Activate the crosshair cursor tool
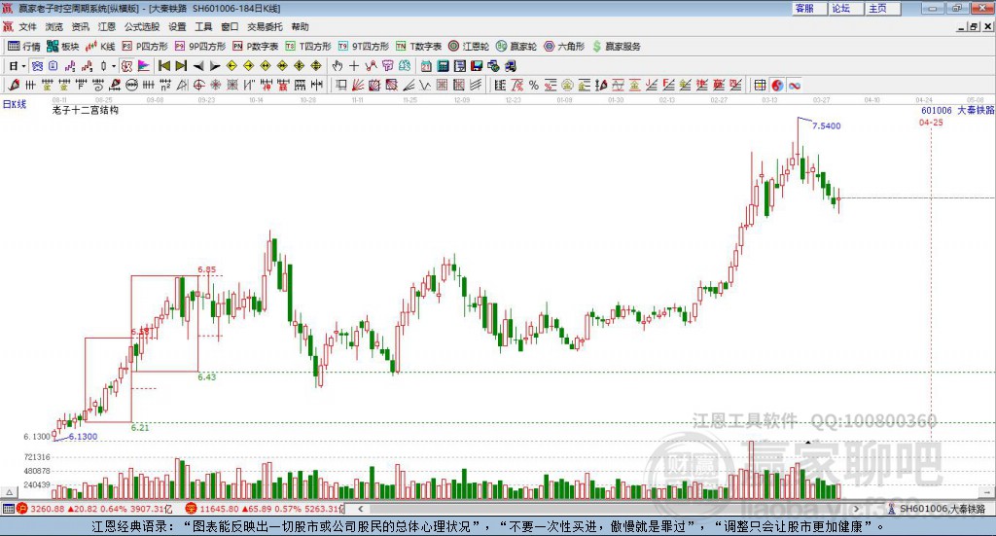 click(354, 66)
